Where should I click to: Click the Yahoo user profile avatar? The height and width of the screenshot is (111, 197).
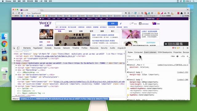140,23
